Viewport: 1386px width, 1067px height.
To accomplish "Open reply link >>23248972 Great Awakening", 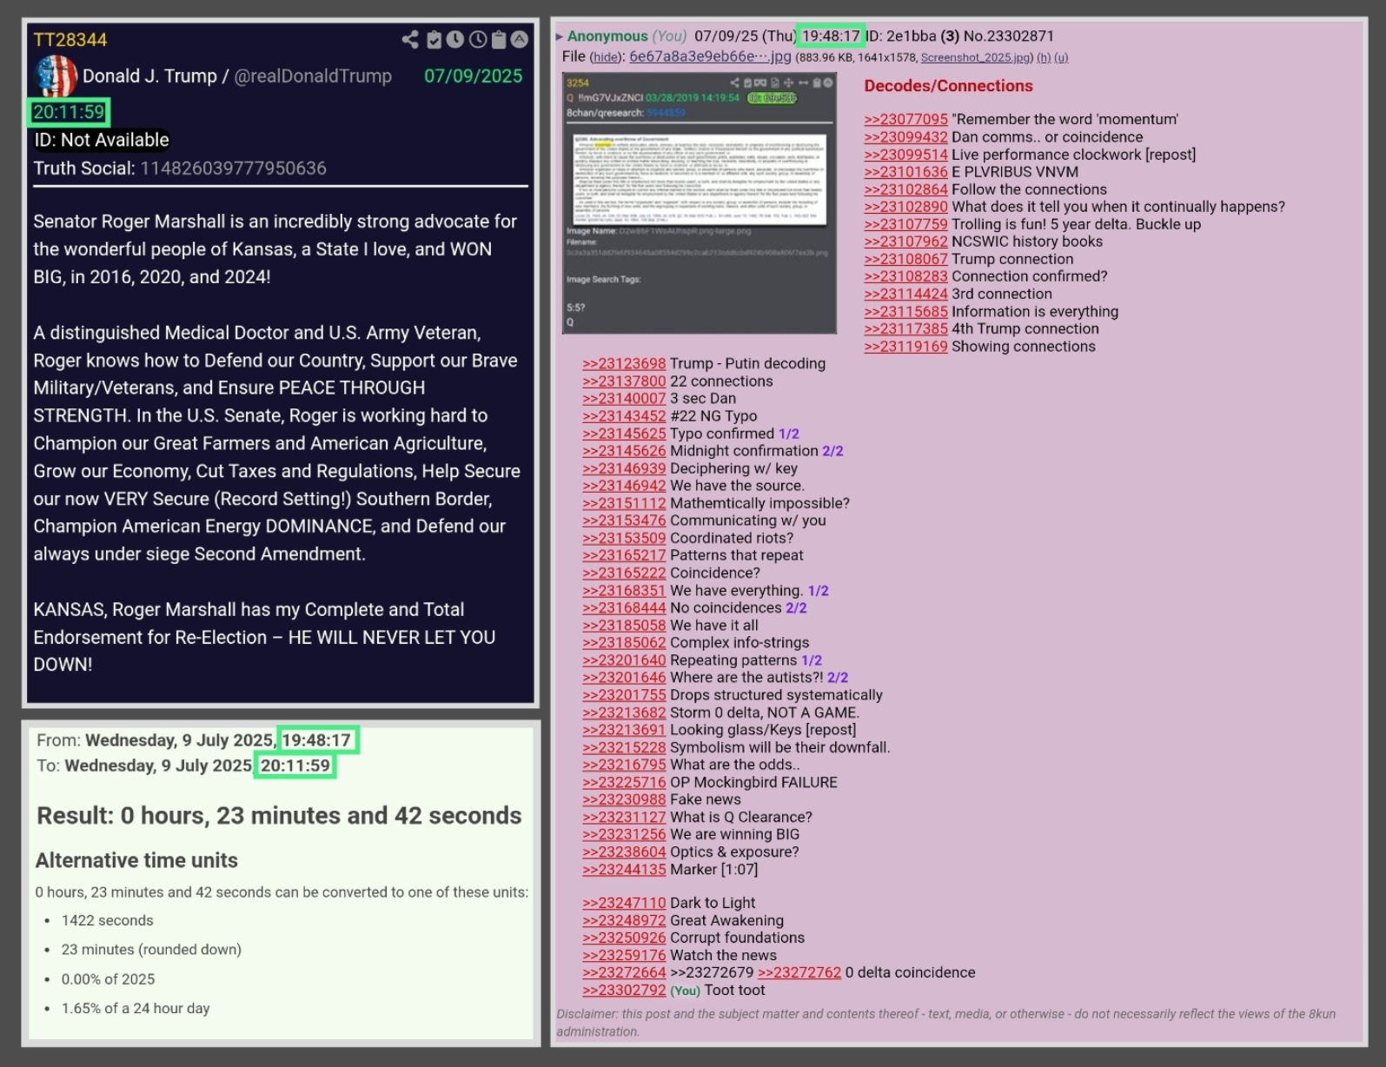I will (624, 920).
